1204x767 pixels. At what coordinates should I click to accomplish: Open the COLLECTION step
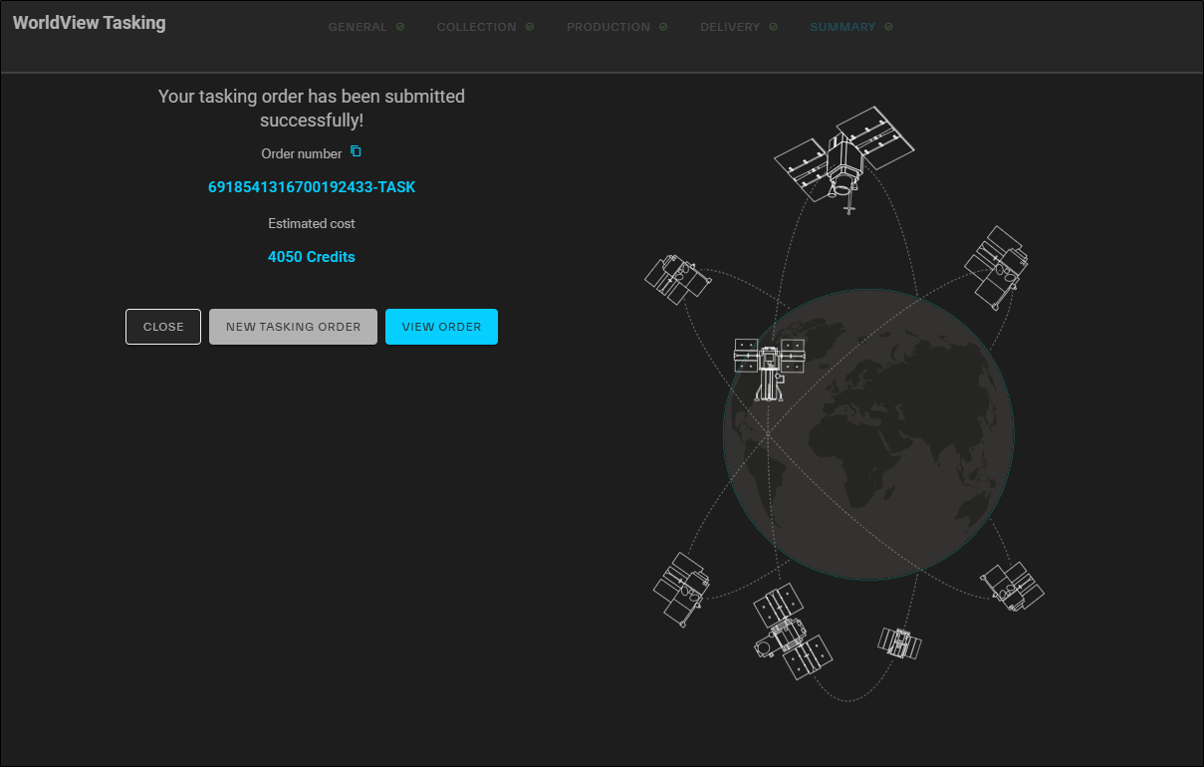[x=476, y=27]
